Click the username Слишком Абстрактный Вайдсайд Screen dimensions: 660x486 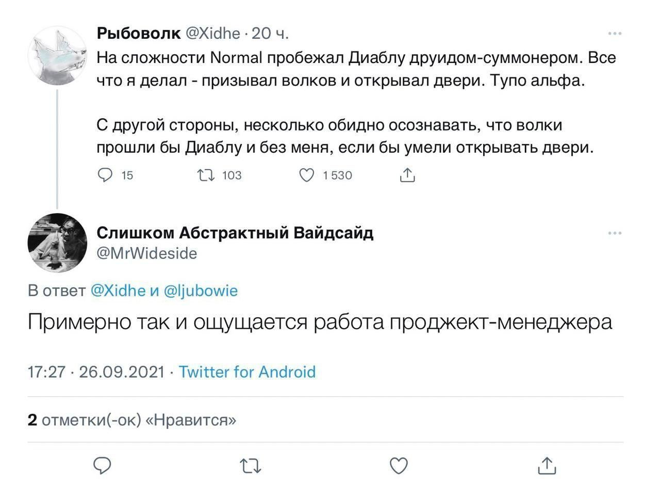tap(235, 233)
